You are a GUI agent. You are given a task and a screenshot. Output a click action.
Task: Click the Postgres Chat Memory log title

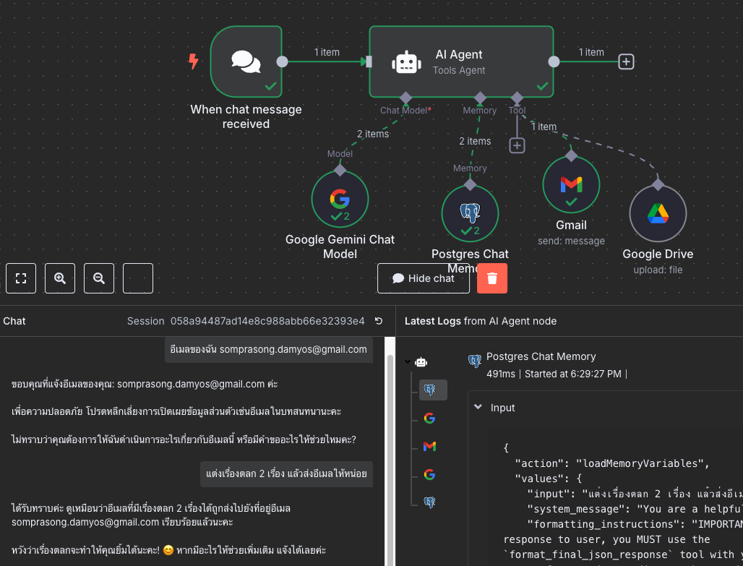(541, 356)
